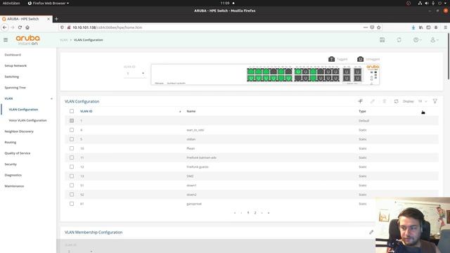The width and height of the screenshot is (450, 253).
Task: Open the Firefox library icon
Action: click(x=420, y=27)
